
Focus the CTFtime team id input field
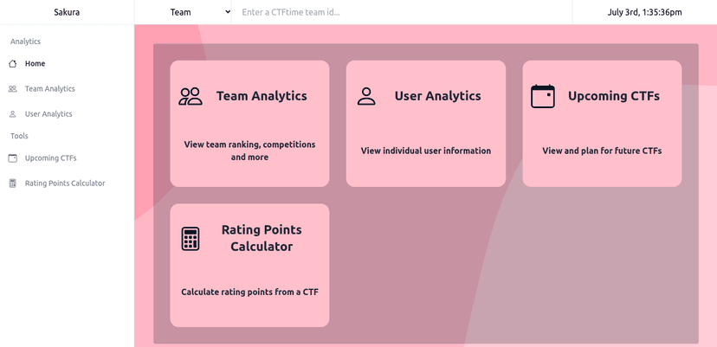point(402,12)
